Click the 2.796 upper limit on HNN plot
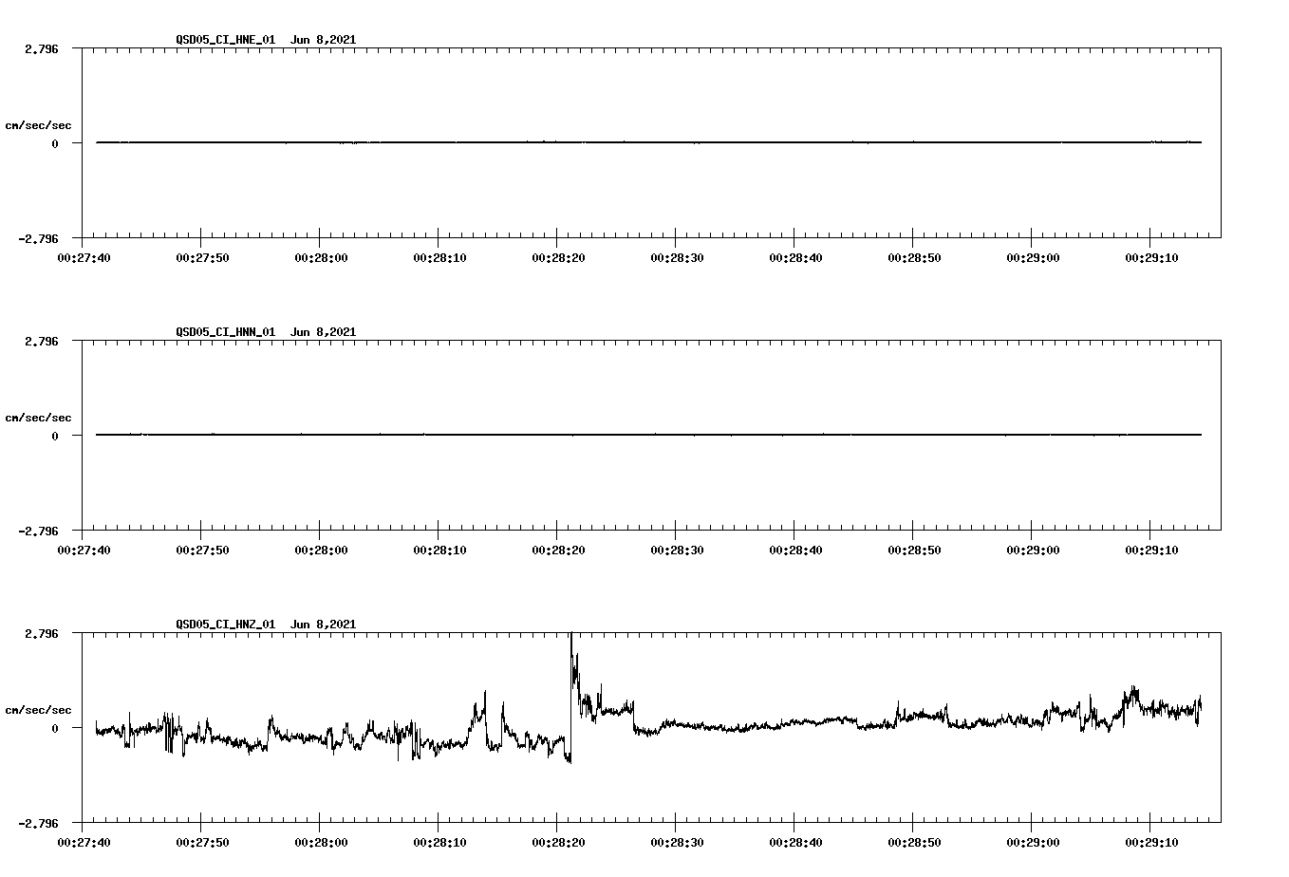The height and width of the screenshot is (877, 1289). (x=42, y=341)
